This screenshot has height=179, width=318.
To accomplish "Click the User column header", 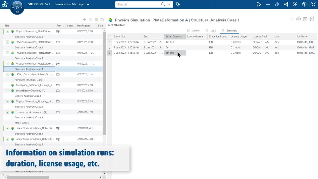I will coord(284,36).
